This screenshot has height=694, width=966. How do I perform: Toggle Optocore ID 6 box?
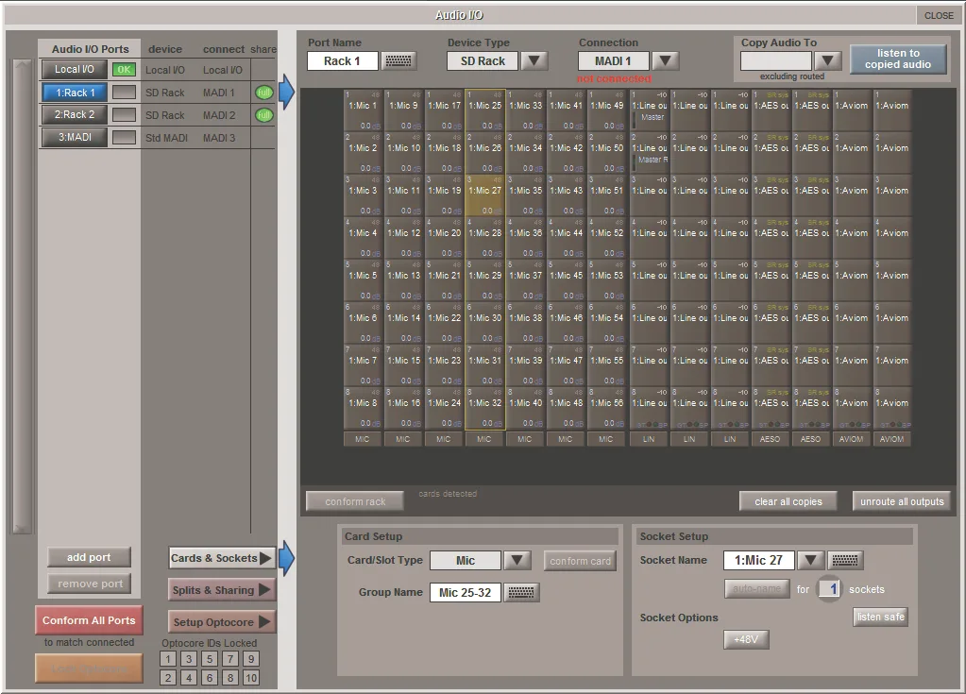[x=210, y=678]
